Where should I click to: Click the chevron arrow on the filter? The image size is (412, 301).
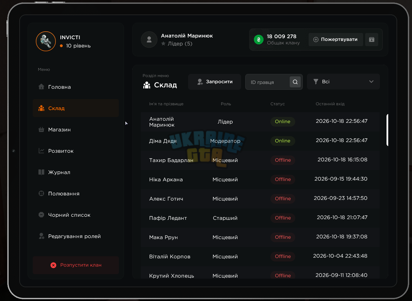coord(371,82)
